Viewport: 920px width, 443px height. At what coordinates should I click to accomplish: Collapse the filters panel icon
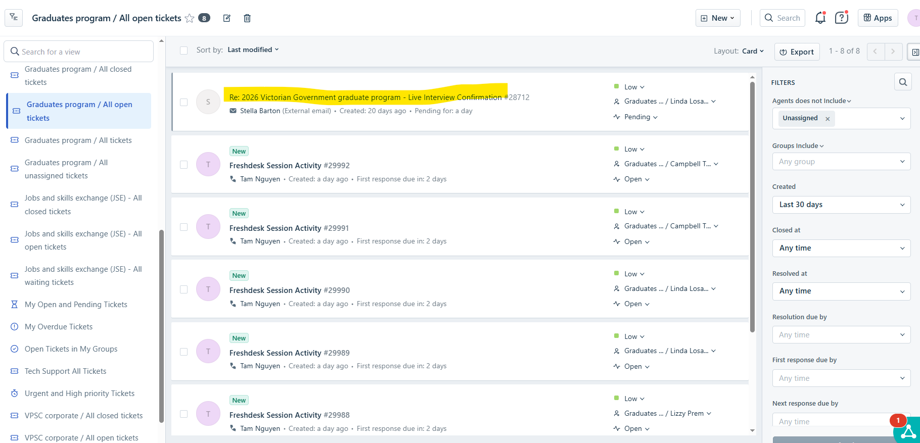(x=914, y=52)
